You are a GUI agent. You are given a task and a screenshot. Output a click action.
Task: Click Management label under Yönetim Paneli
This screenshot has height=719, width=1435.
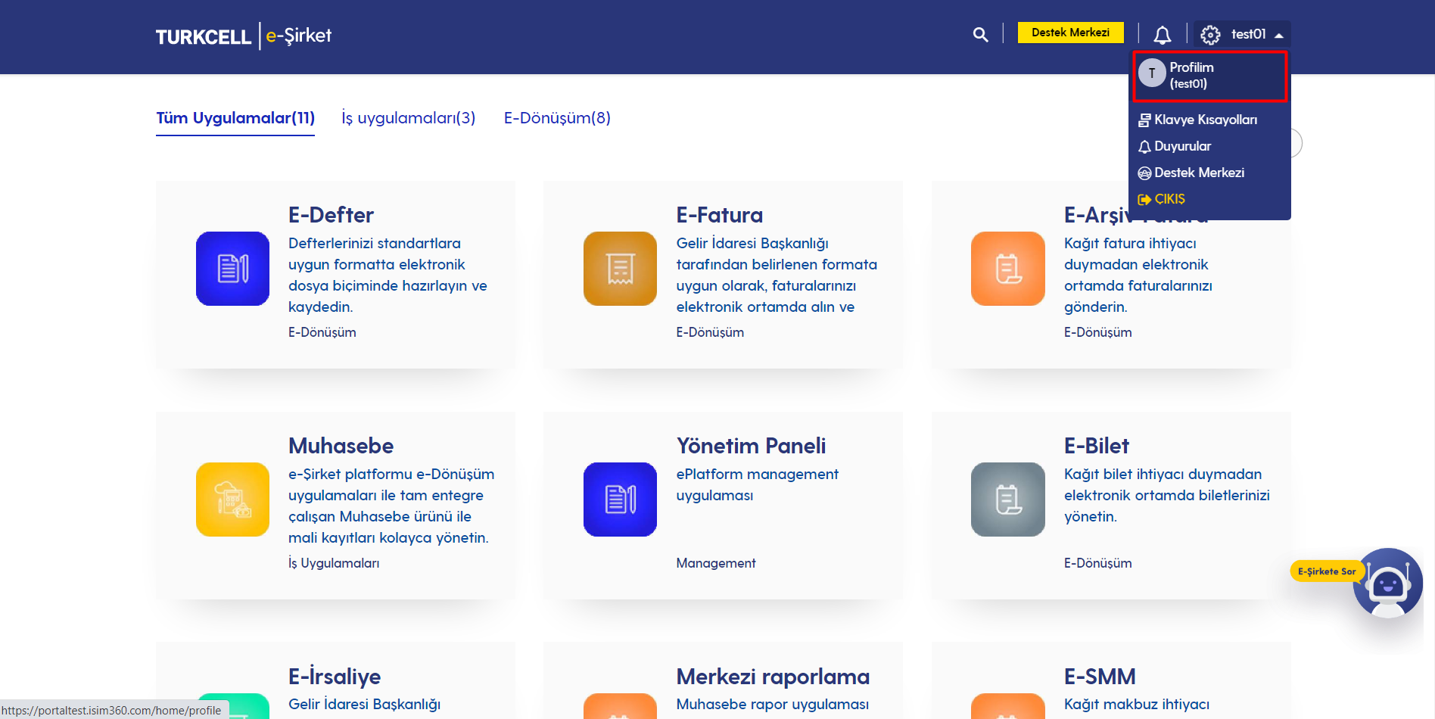click(716, 563)
